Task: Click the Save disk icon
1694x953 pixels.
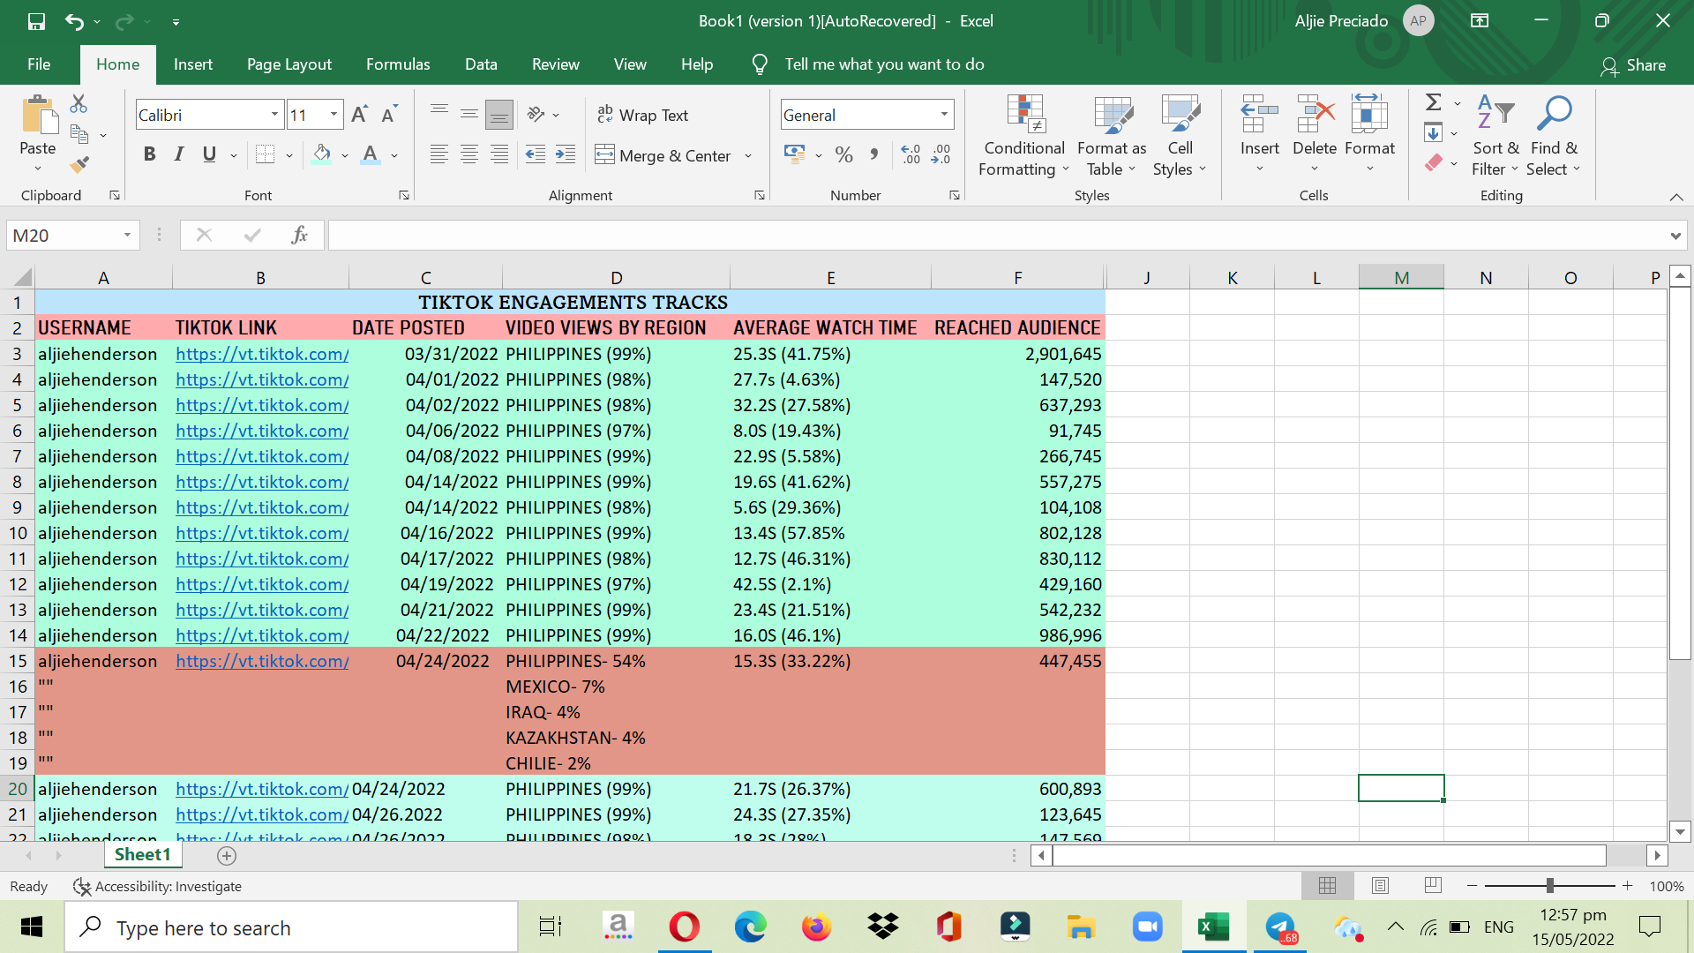Action: pyautogui.click(x=36, y=21)
